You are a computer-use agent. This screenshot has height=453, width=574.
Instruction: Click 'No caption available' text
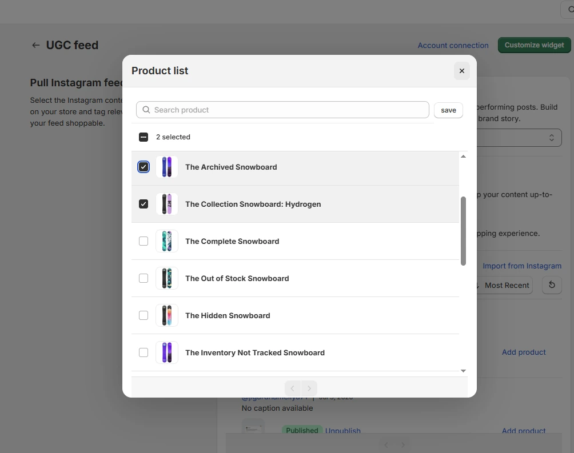click(277, 408)
